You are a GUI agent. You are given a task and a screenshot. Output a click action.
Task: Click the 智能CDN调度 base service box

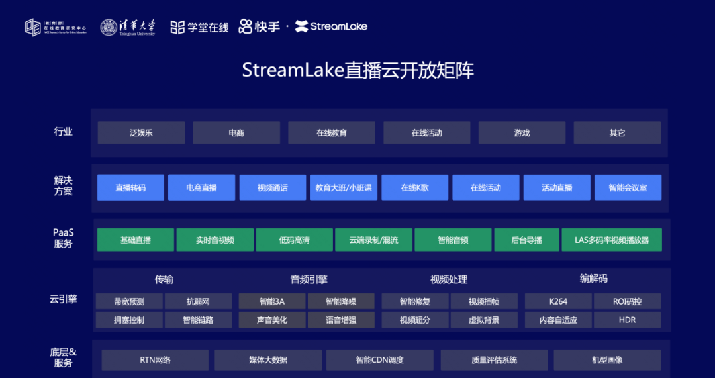click(380, 360)
